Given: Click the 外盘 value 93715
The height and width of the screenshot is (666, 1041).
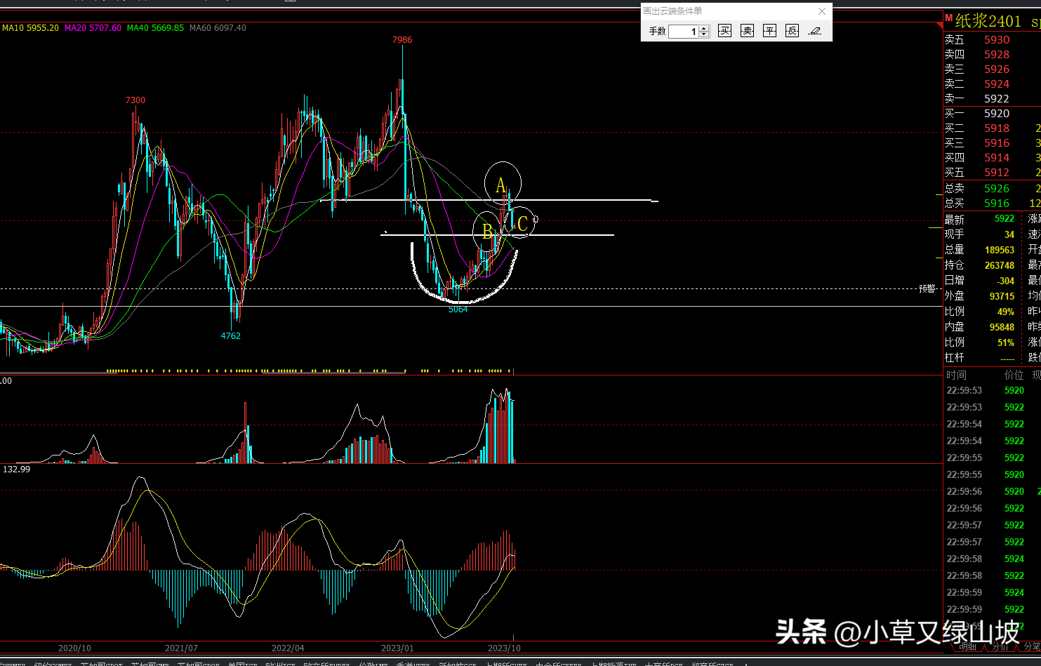Looking at the screenshot, I should 1002,296.
